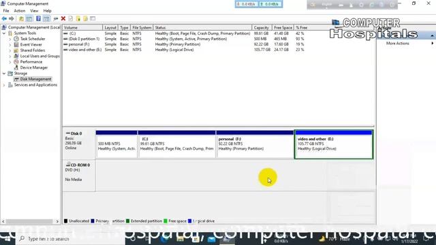This screenshot has width=436, height=245.
Task: Click the Up one level folder icon
Action: (21, 18)
